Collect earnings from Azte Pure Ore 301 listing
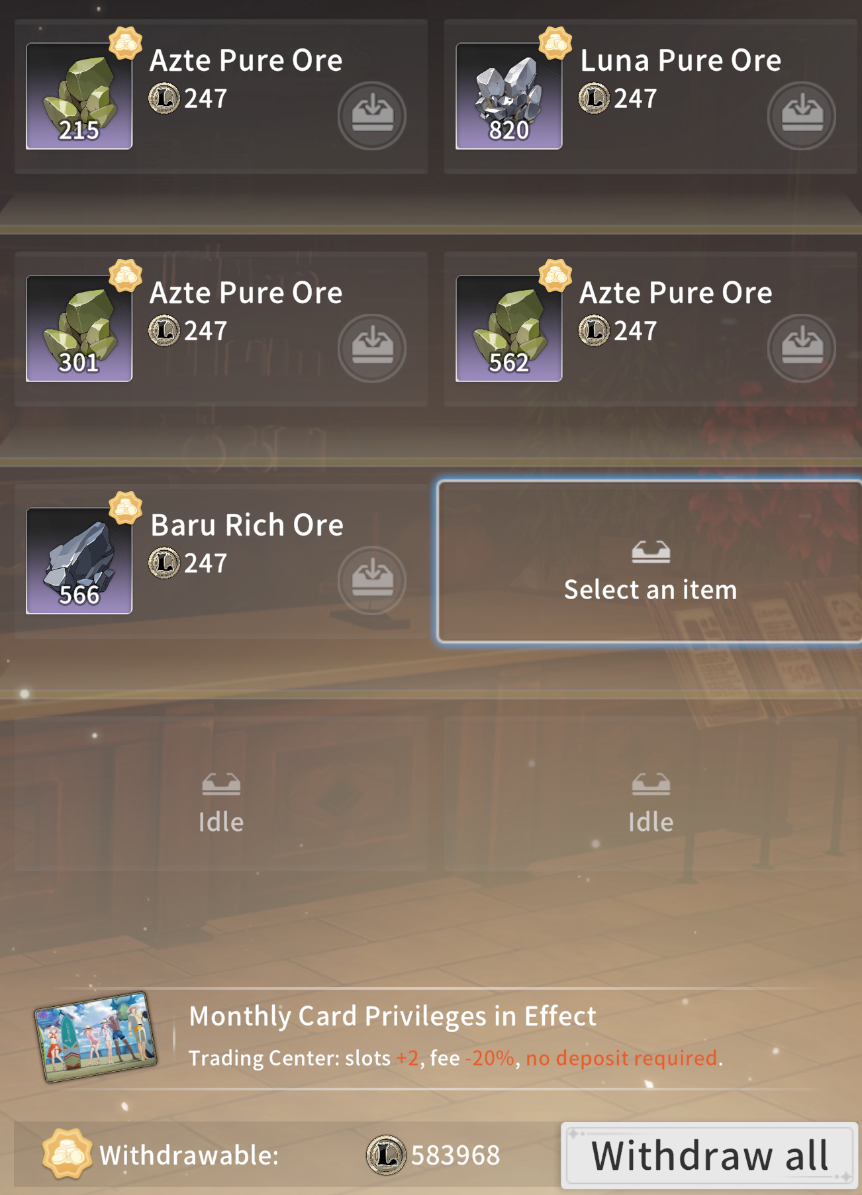Image resolution: width=862 pixels, height=1195 pixels. pos(372,348)
